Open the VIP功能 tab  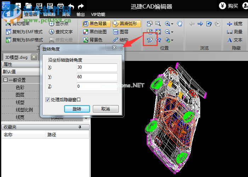click(98, 15)
